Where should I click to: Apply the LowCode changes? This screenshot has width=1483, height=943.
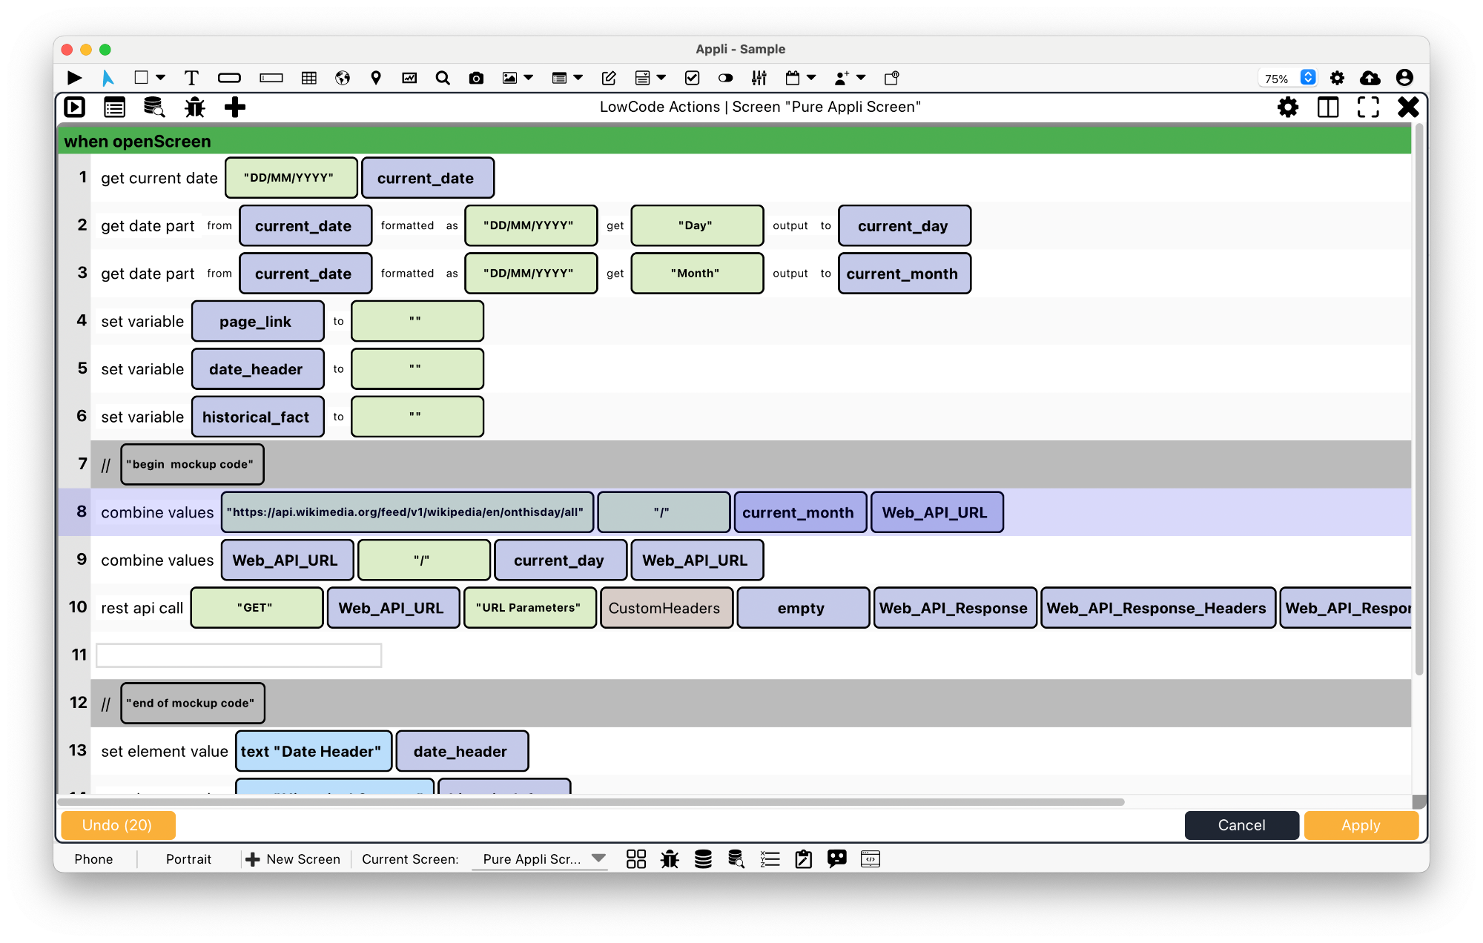[1361, 825]
